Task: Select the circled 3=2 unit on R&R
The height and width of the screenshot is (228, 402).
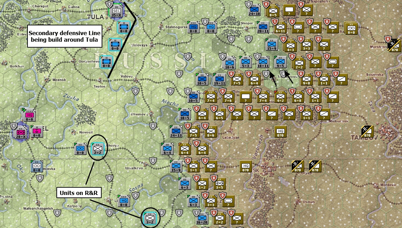Action: (150, 219)
